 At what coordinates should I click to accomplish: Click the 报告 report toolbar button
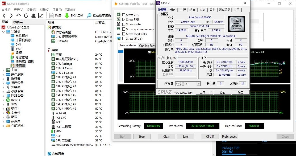click(x=55, y=16)
